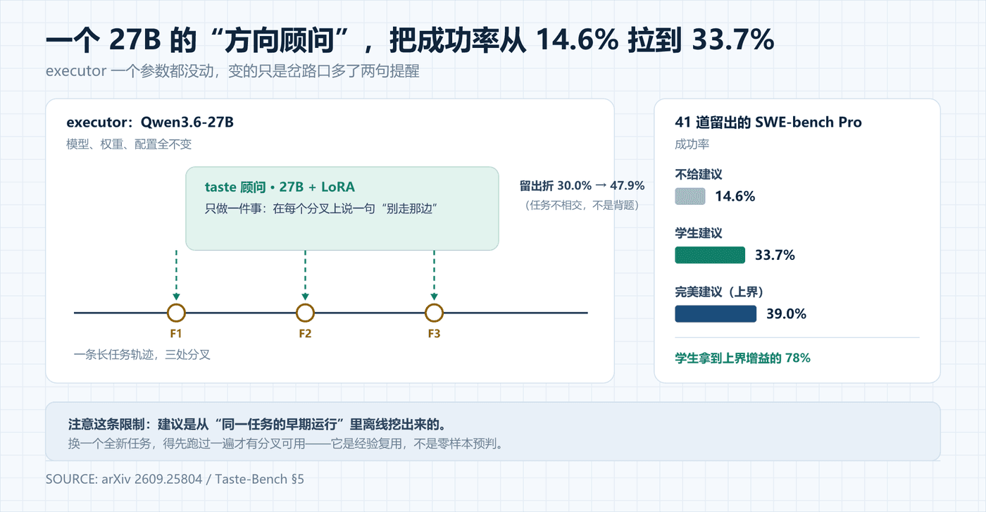Click the '成功率' label under the SWE-bench heading
Screen dimensions: 986x512
[692, 144]
